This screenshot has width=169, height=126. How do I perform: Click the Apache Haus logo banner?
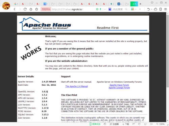point(45,24)
